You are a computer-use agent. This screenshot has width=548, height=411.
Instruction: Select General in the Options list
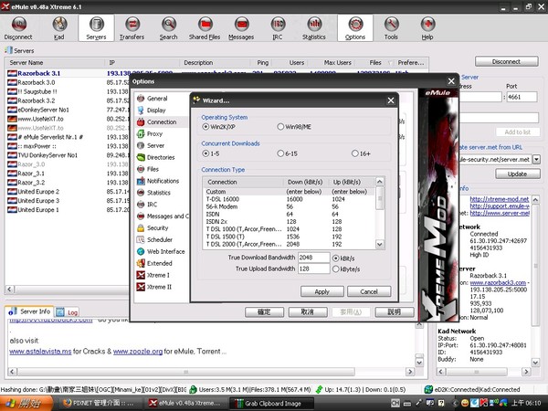pos(157,99)
